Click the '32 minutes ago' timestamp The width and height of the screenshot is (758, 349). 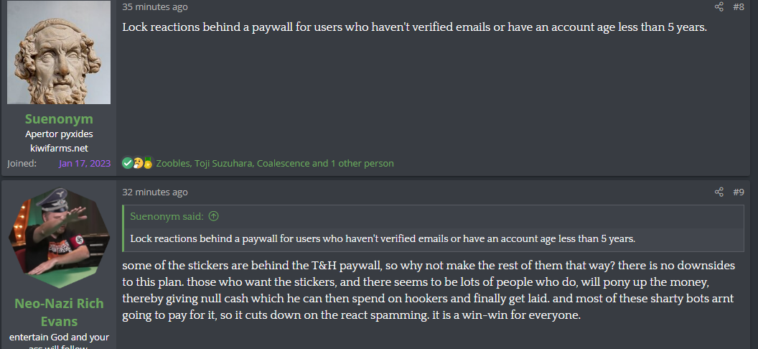pyautogui.click(x=155, y=192)
